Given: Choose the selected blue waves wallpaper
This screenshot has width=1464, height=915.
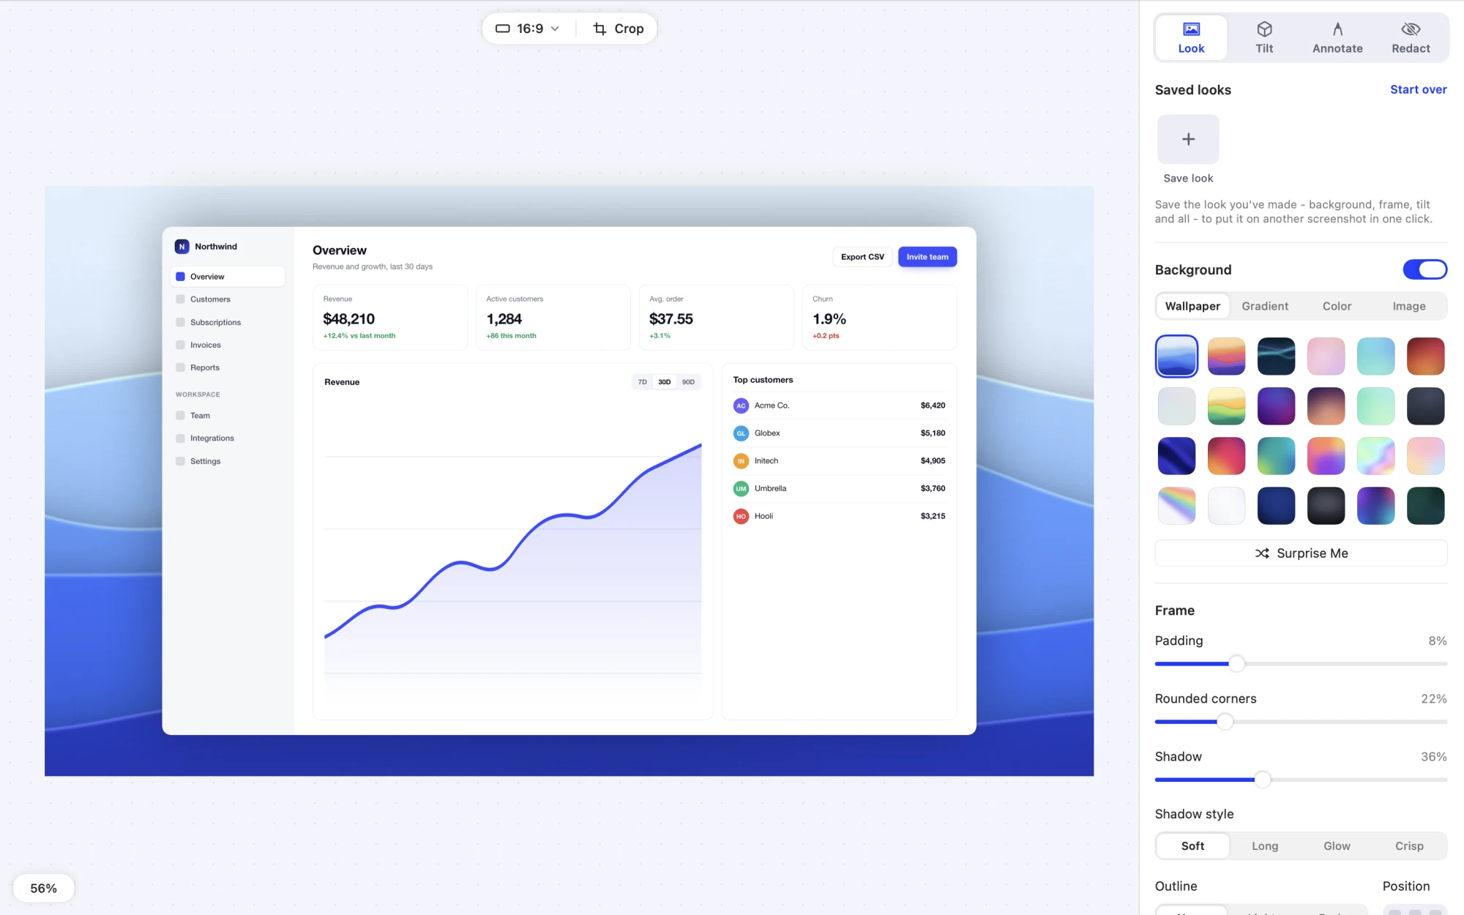Looking at the screenshot, I should [1176, 356].
